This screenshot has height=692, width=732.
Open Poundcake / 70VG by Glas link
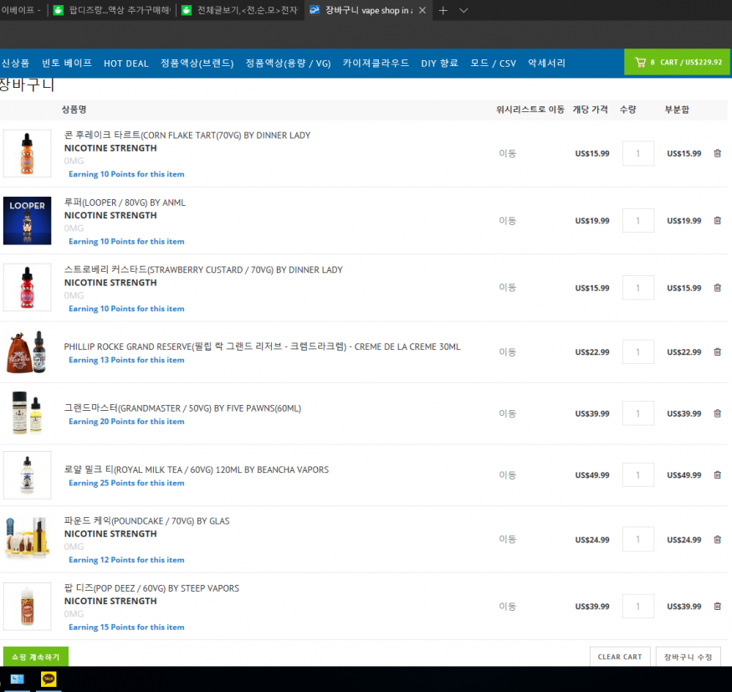point(146,520)
